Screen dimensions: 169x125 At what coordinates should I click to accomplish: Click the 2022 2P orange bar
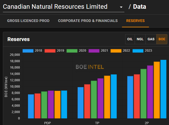click(x=157, y=90)
